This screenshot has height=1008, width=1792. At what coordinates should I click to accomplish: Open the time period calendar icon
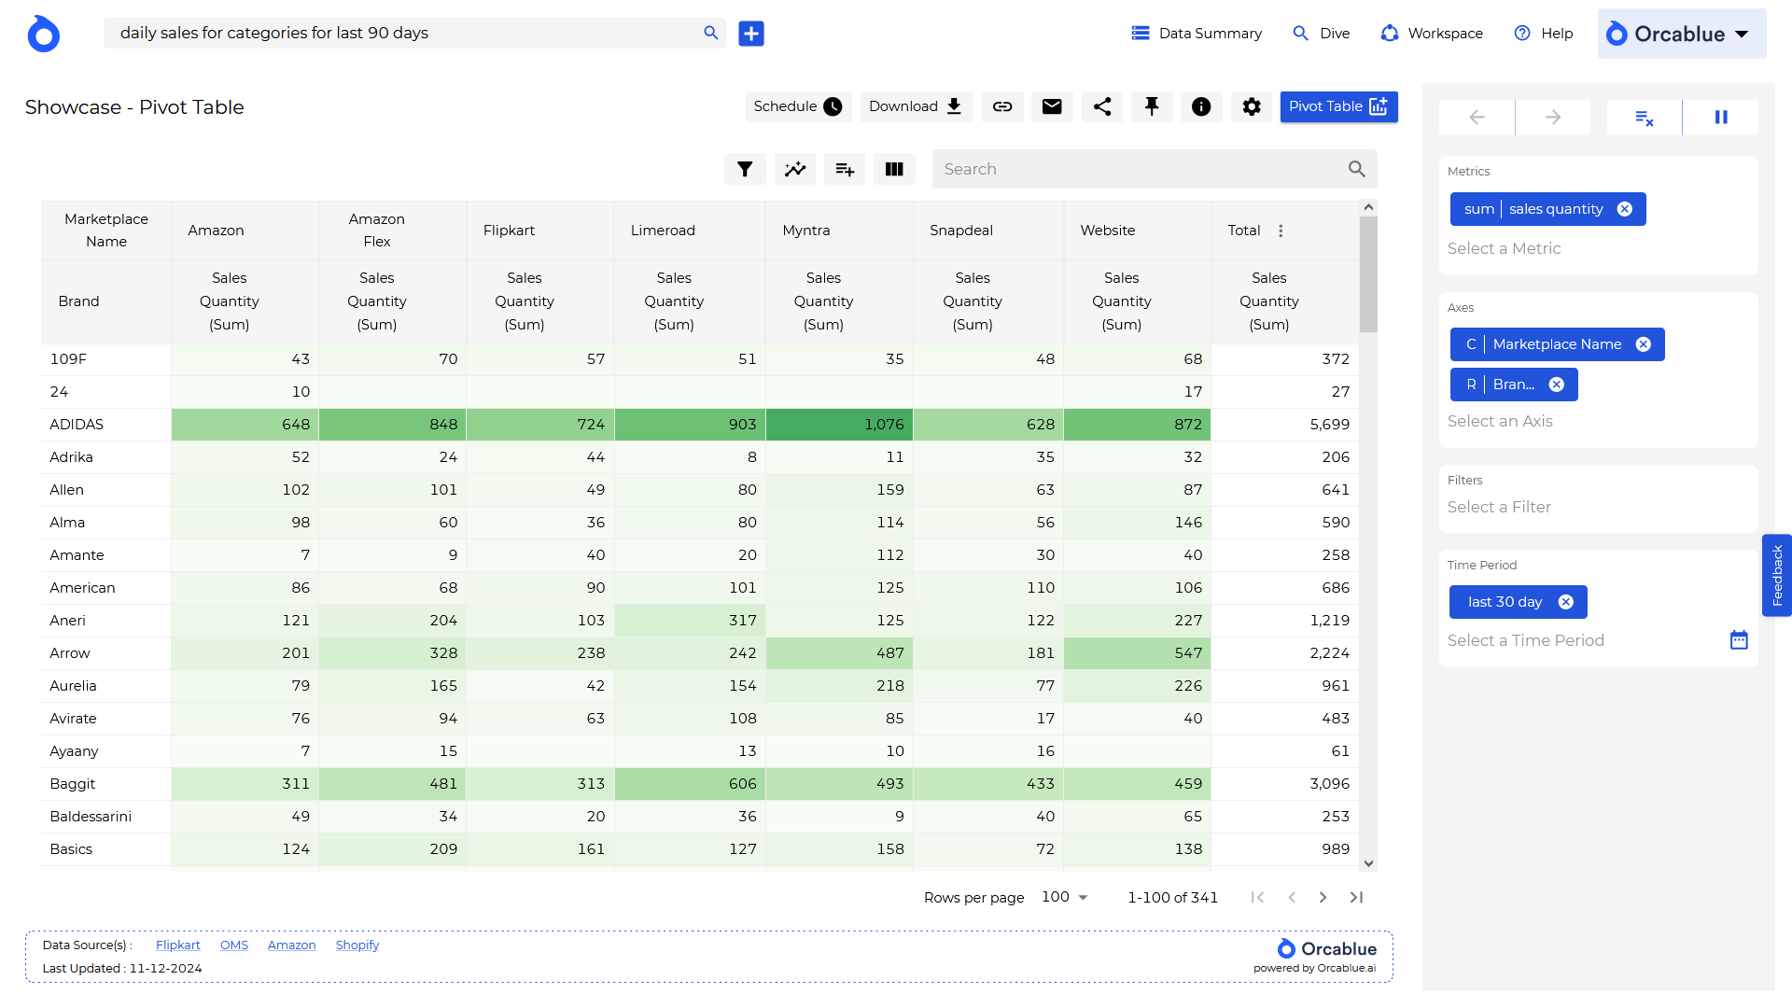tap(1739, 640)
